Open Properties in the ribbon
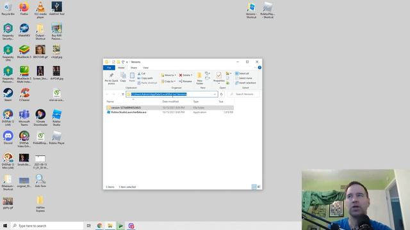 tap(219, 78)
